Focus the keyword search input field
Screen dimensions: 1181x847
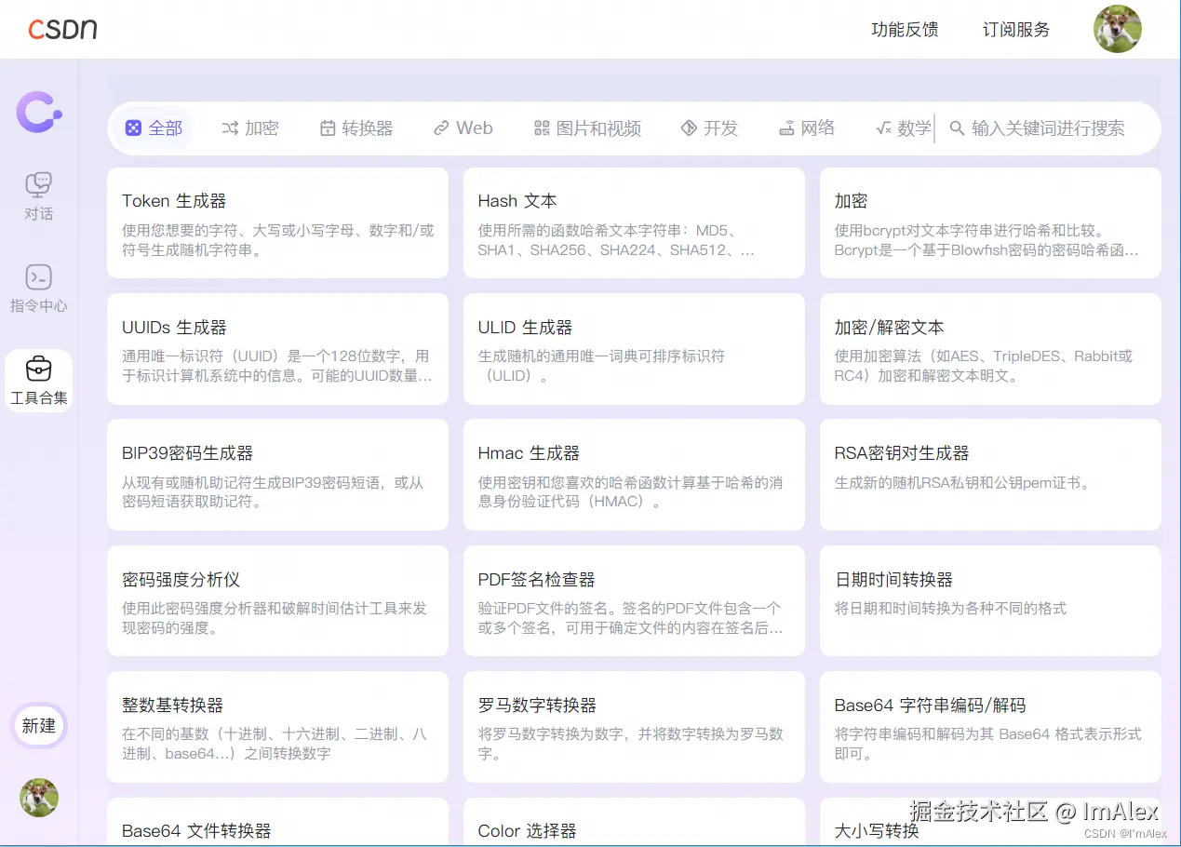point(1049,128)
